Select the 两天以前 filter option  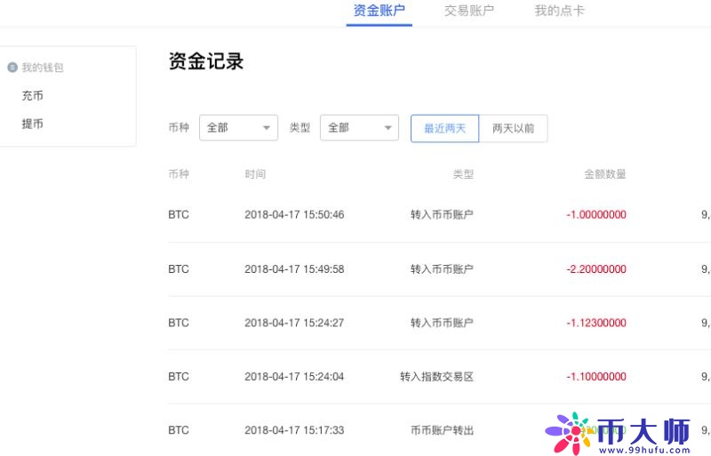click(x=514, y=128)
